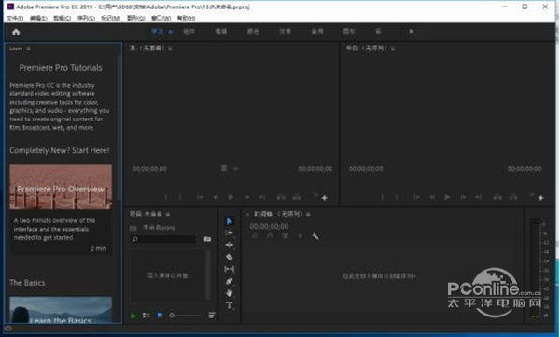Play the Source monitor clip
The height and width of the screenshot is (337, 560).
tap(231, 197)
